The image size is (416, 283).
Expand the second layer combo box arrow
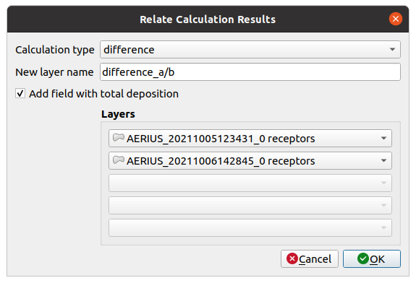(383, 160)
